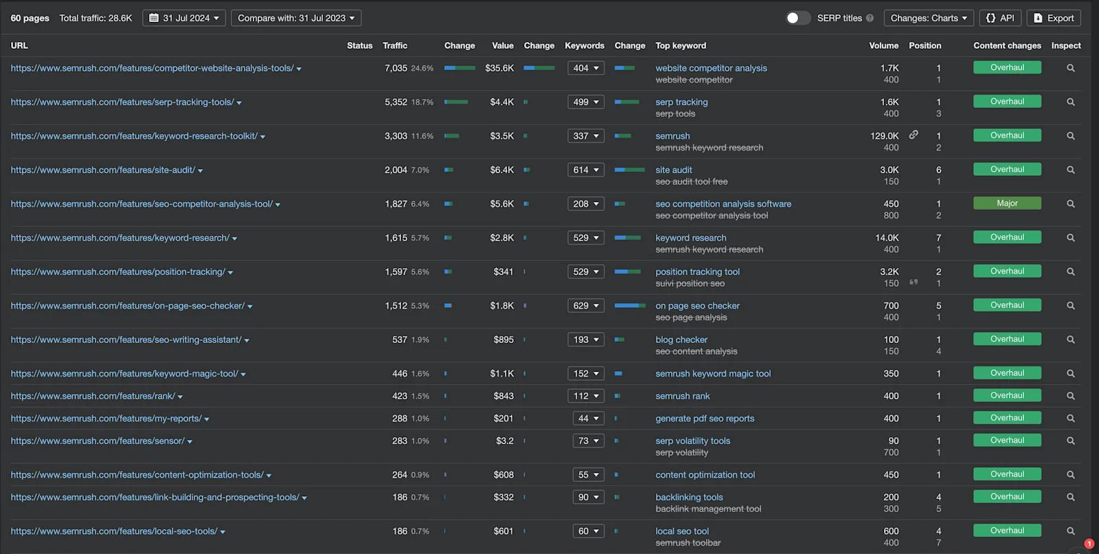Click the magnifier icon for site-audit row
1099x554 pixels.
(1070, 170)
